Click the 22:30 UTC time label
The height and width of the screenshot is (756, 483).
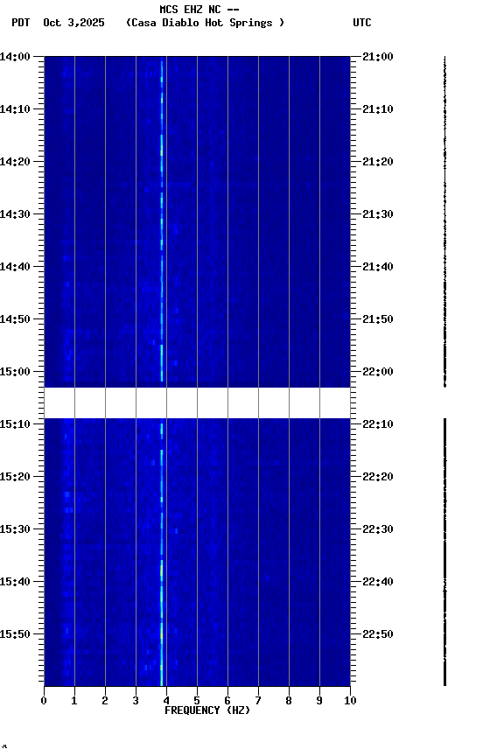pos(378,530)
